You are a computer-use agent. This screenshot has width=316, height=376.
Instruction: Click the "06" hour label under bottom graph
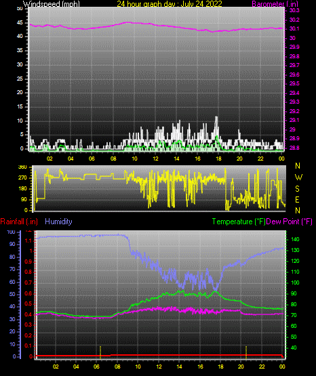(x=96, y=367)
